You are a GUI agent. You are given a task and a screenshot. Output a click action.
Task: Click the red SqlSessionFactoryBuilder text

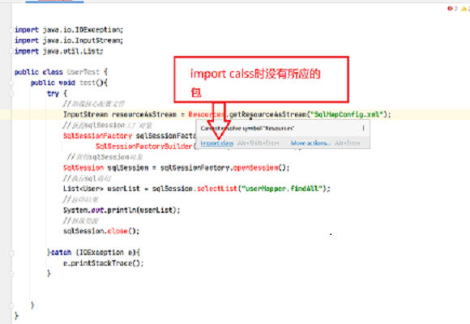pos(143,147)
